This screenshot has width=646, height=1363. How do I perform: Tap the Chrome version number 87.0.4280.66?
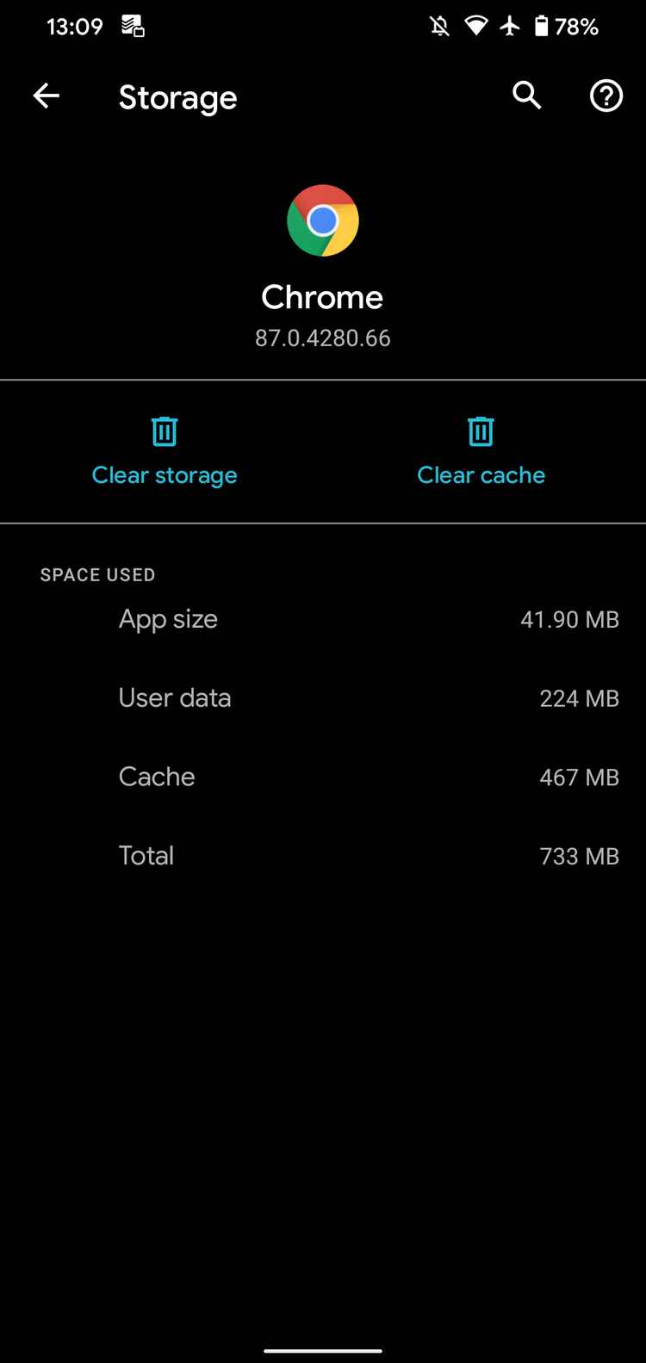322,338
